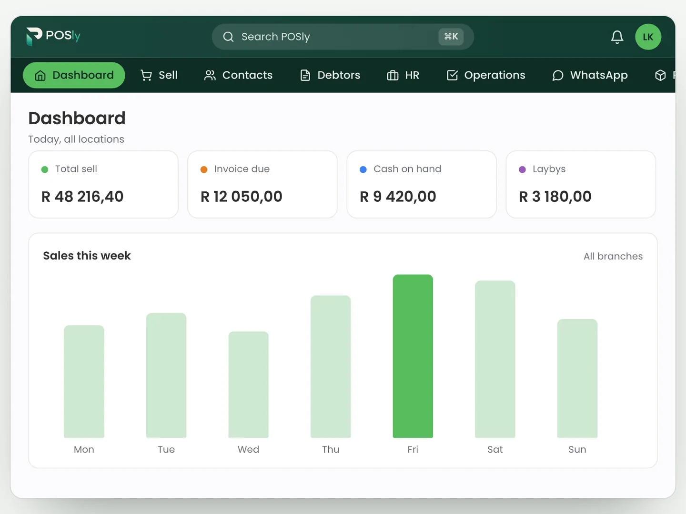Select the Cash on hand card
This screenshot has height=514, width=686.
tap(422, 185)
